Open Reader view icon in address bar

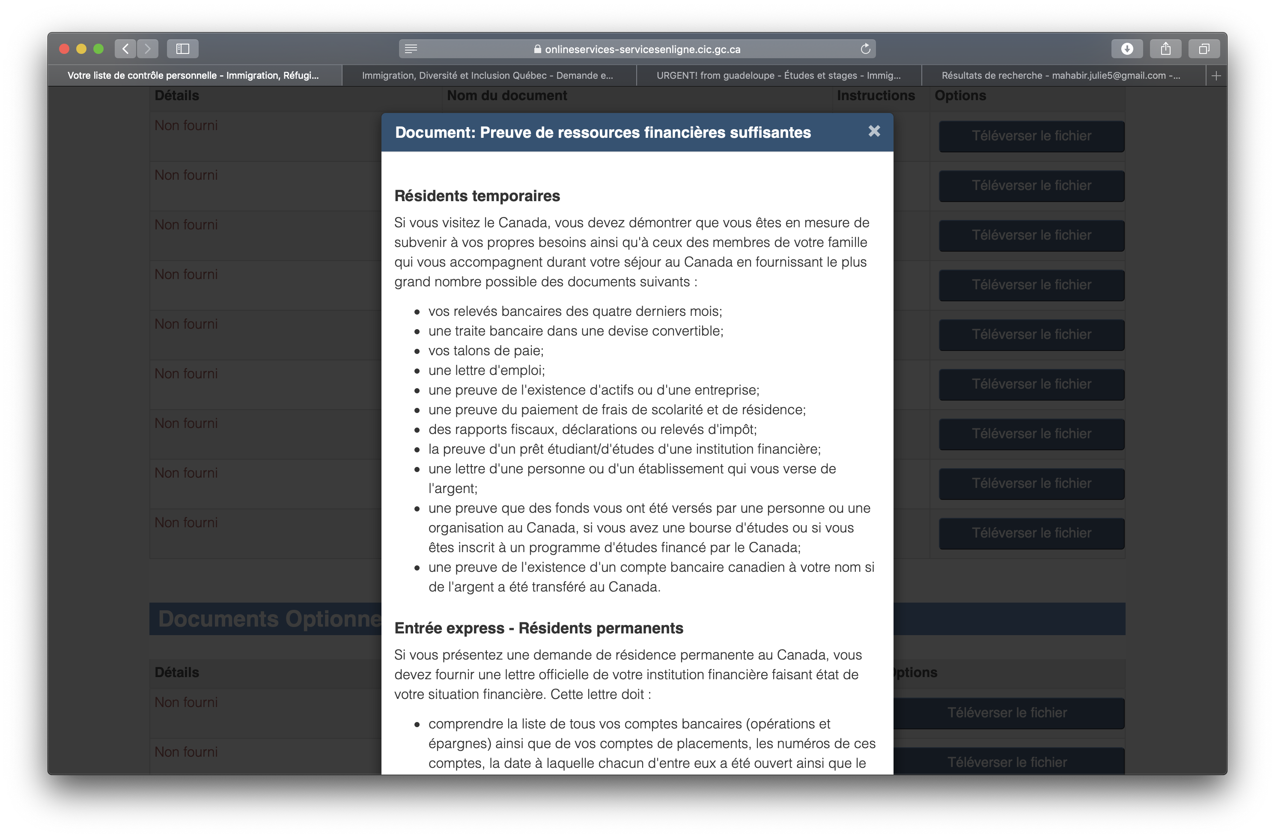click(411, 49)
